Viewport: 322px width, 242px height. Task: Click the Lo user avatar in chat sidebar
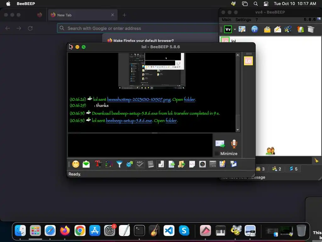pyautogui.click(x=248, y=61)
